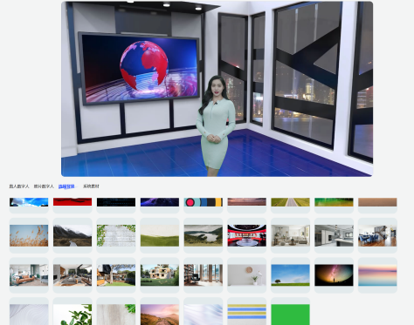Viewport: 414px width, 325px height.
Task: Pick the library bookshelf room background
Action: click(x=204, y=275)
